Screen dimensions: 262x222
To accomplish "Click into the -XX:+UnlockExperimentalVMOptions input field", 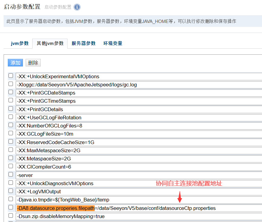I will pyautogui.click(x=139, y=76).
